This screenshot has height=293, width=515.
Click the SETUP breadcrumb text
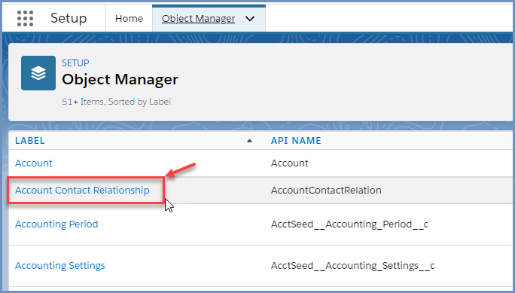75,63
